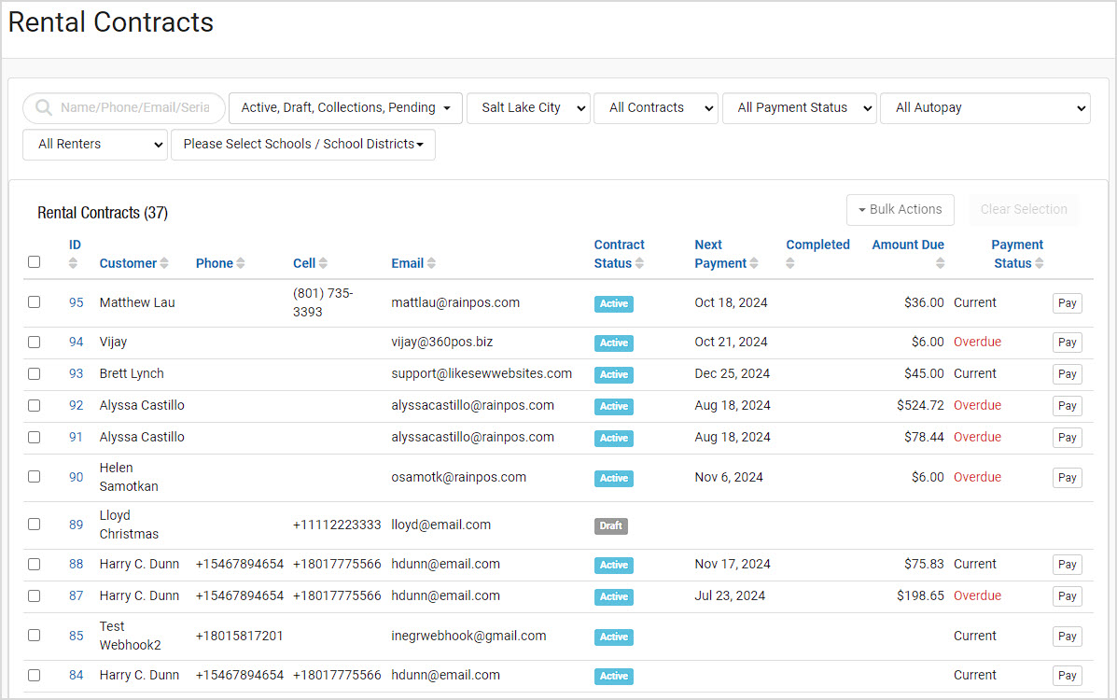Check the box for contract 87
Image resolution: width=1117 pixels, height=700 pixels.
pyautogui.click(x=35, y=595)
